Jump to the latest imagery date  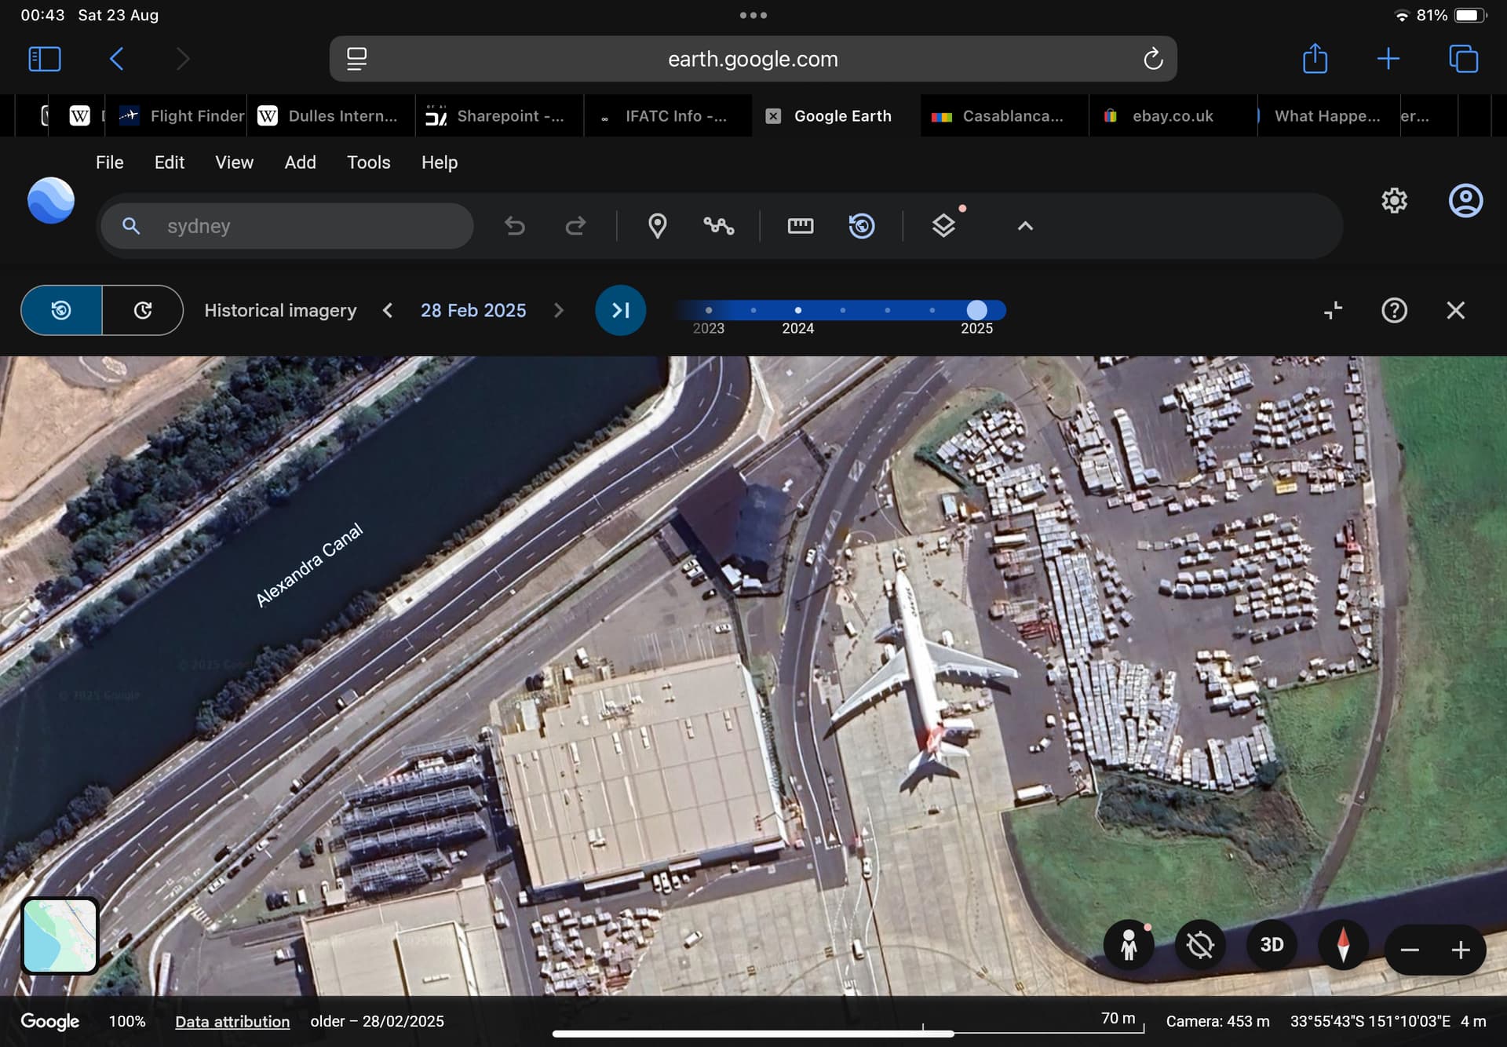pos(620,311)
